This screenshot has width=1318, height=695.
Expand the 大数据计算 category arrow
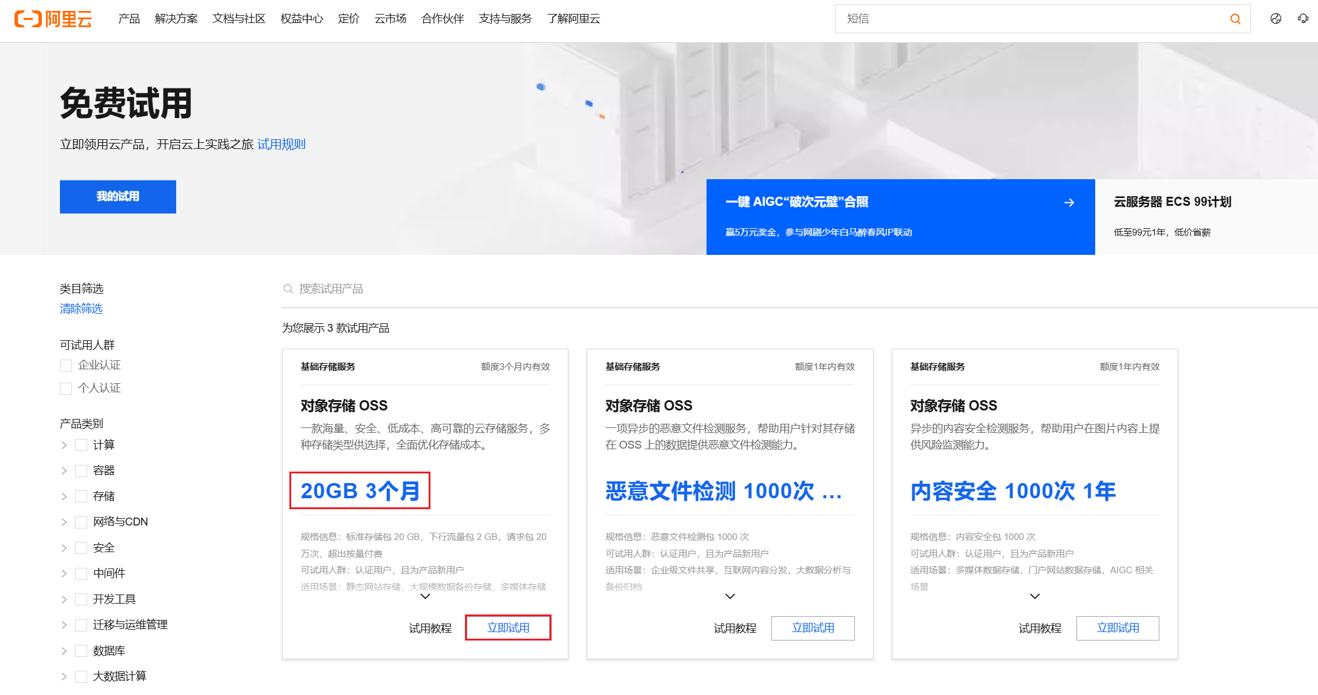click(x=64, y=676)
